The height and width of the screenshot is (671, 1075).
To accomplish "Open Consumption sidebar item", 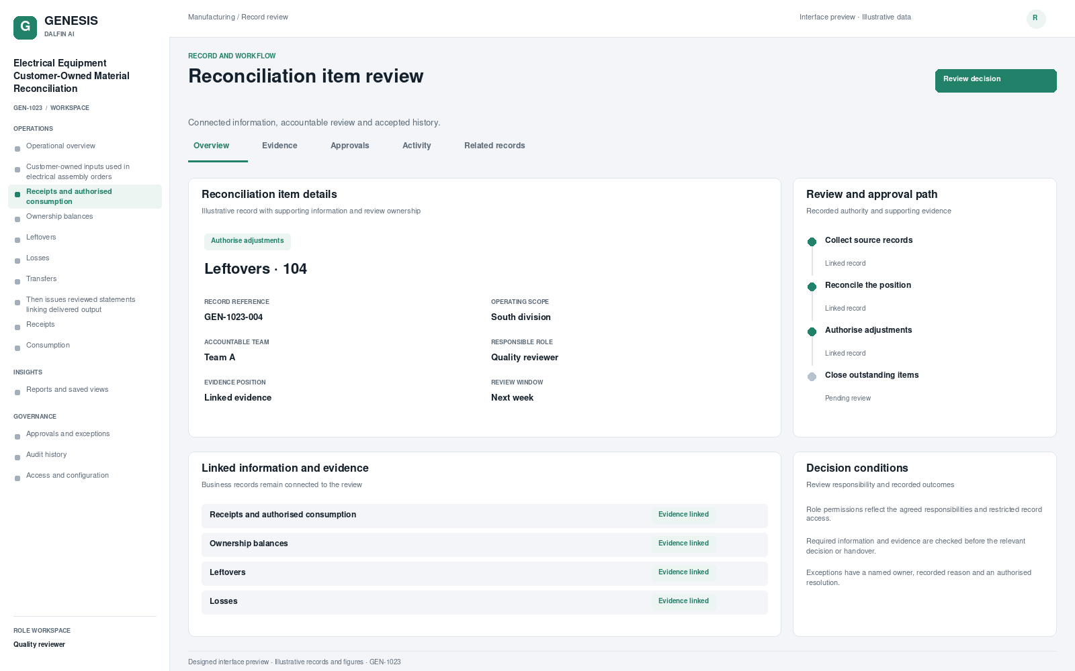I will click(85, 346).
